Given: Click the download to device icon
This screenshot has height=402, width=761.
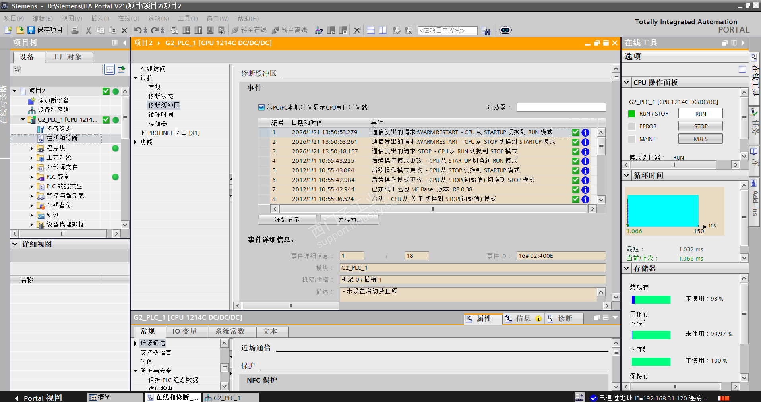Looking at the screenshot, I should point(186,30).
